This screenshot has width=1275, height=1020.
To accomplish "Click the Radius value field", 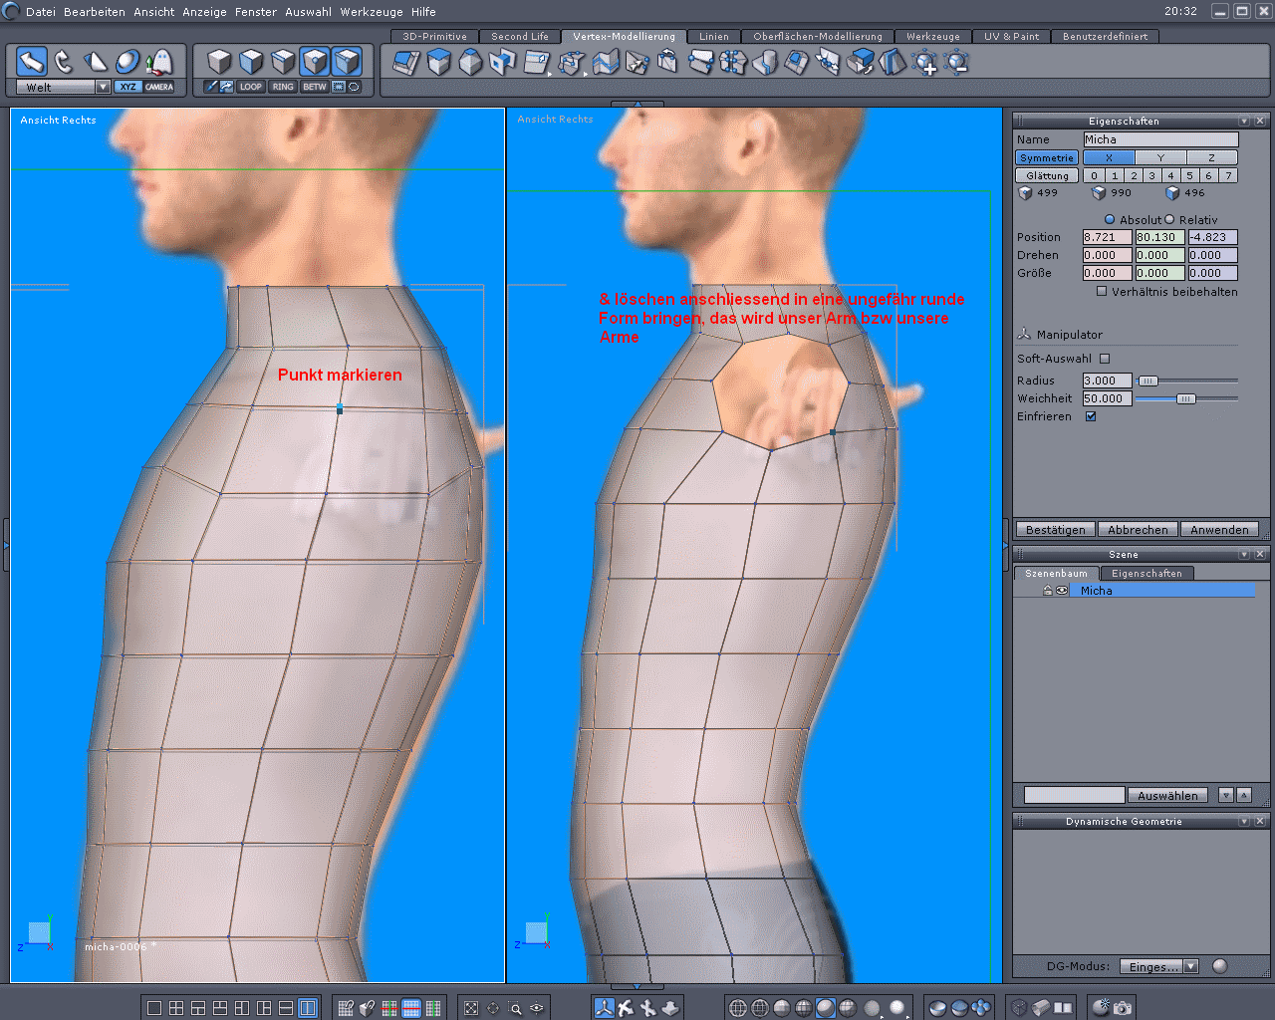I will point(1107,381).
